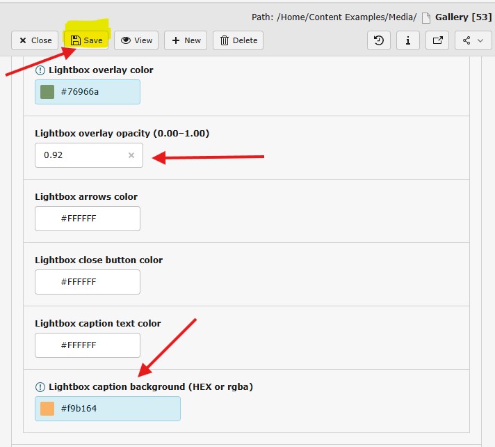Open record history with the clock icon
Viewport: 495px width, 447px height.
(x=378, y=40)
